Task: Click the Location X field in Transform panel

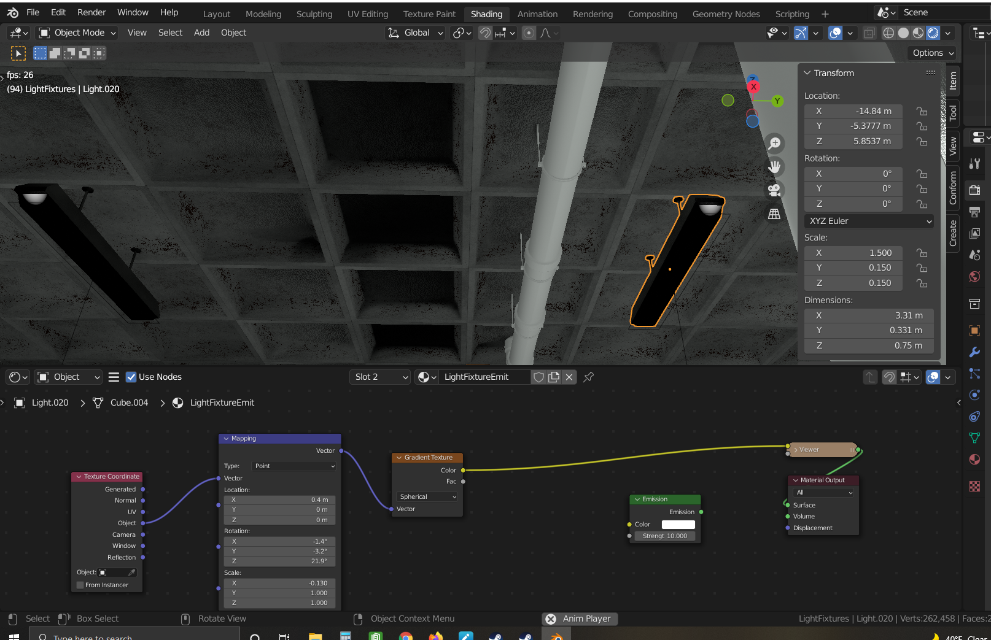Action: (853, 111)
